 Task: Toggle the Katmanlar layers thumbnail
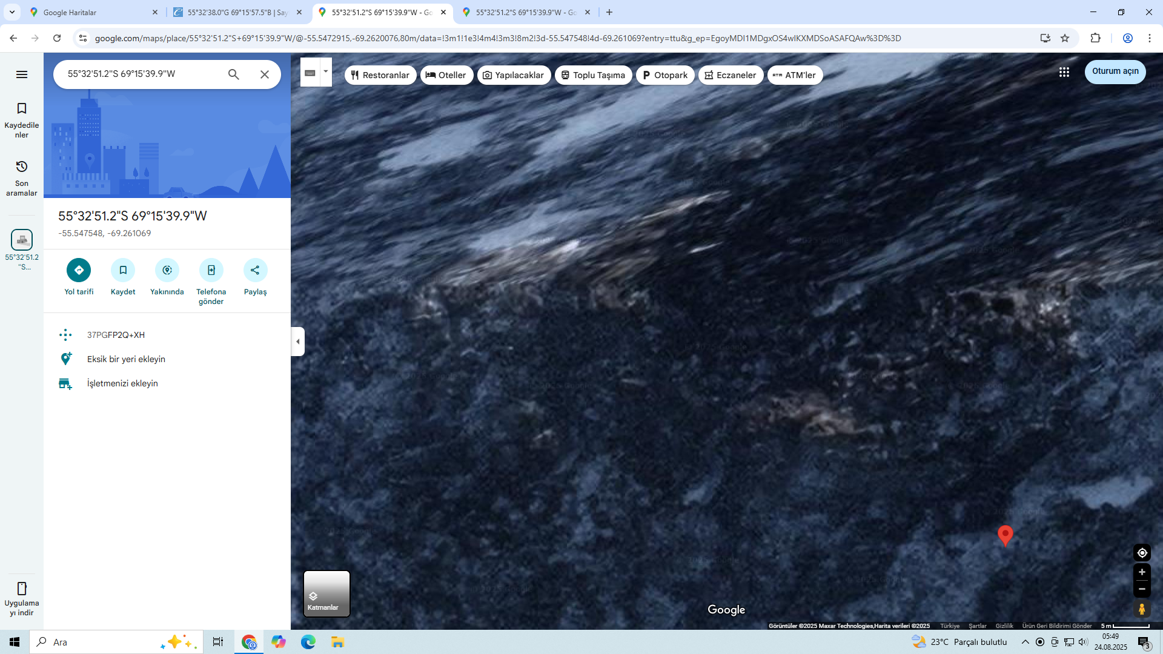click(326, 593)
